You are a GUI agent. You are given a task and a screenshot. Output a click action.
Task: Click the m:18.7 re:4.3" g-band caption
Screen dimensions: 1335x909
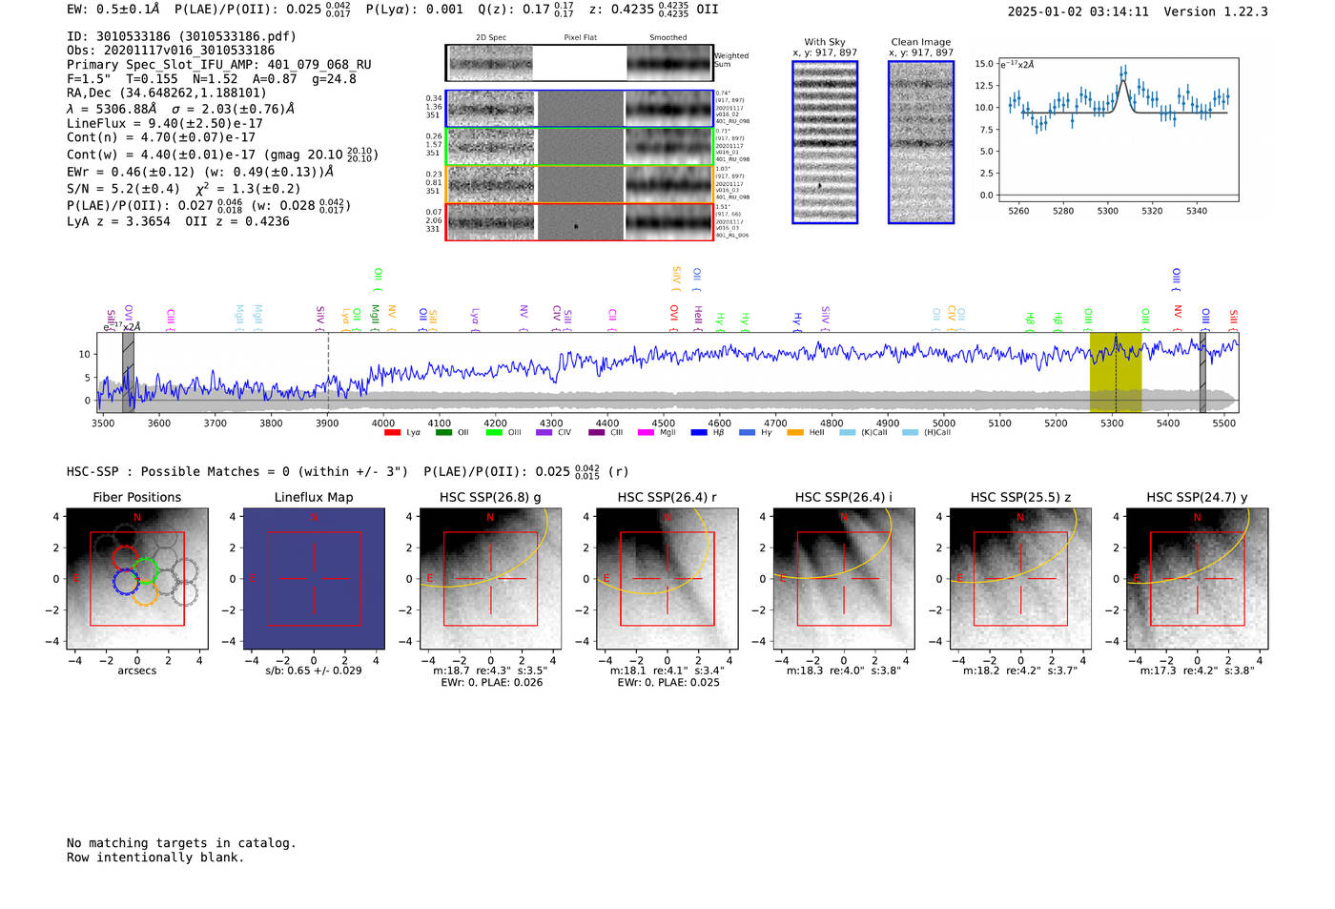490,671
